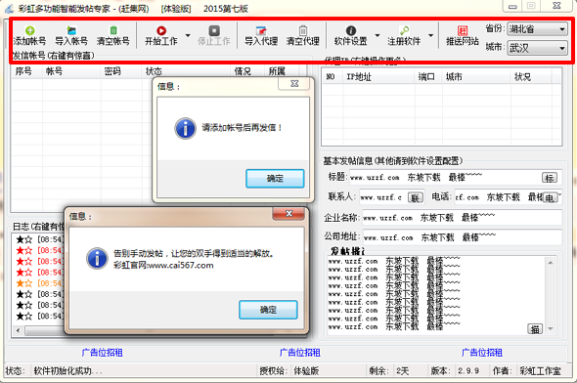
Task: Click status bar 剩余 2天 value
Action: 403,371
